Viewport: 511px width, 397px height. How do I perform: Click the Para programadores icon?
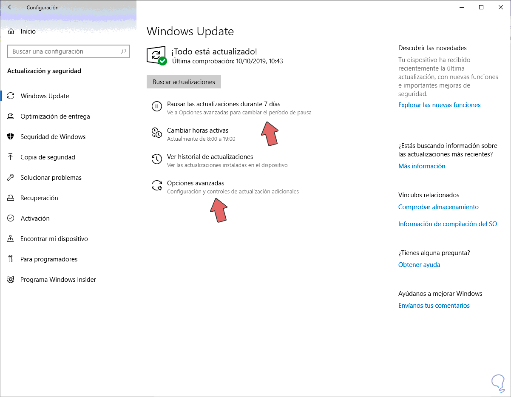[x=11, y=259]
